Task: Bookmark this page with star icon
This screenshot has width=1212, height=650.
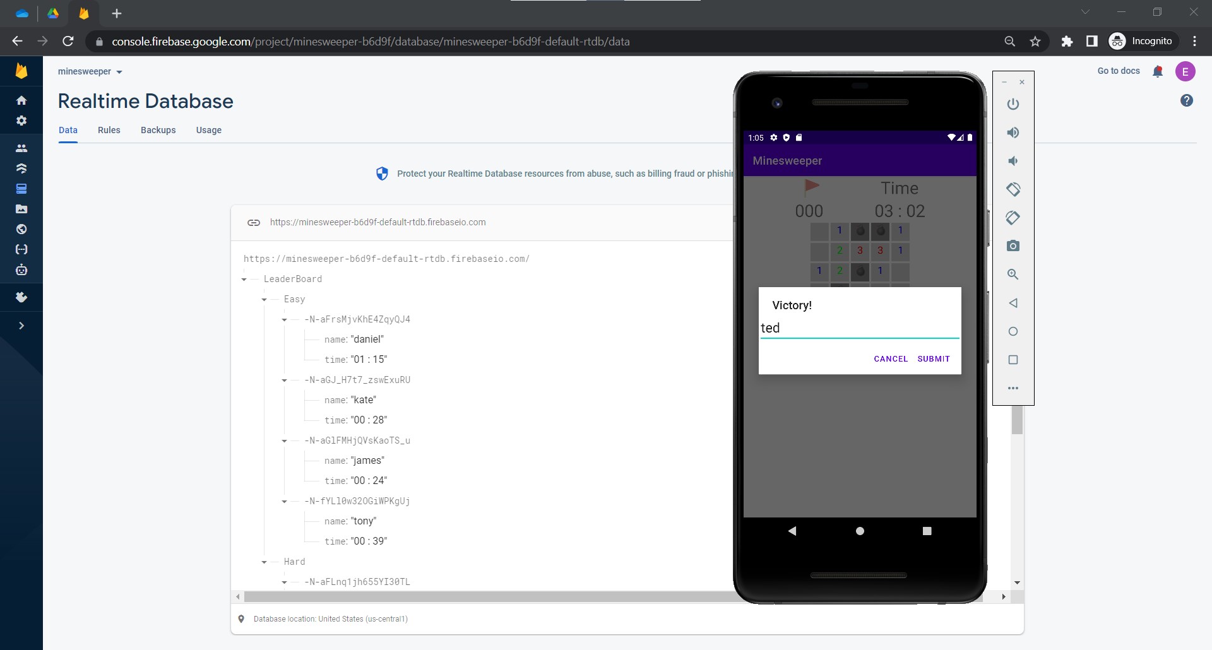Action: pyautogui.click(x=1035, y=42)
